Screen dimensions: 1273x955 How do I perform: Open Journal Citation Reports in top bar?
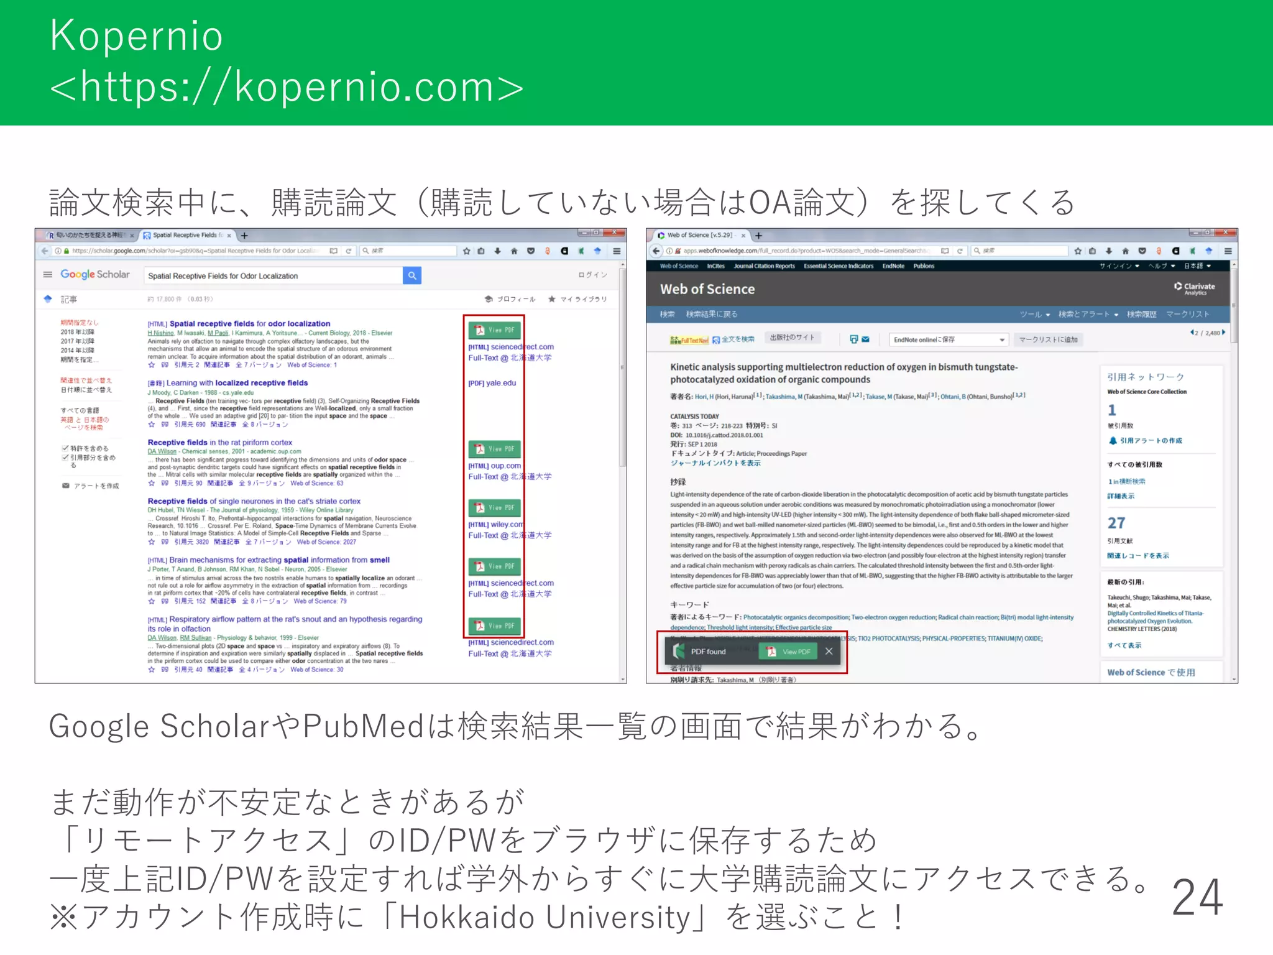764,266
